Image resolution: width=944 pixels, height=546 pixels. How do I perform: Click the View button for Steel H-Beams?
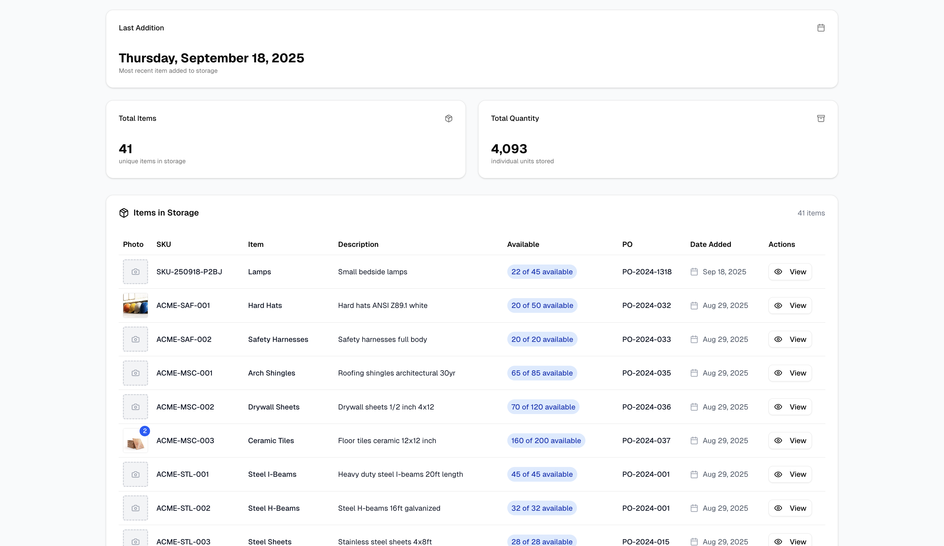(x=790, y=508)
